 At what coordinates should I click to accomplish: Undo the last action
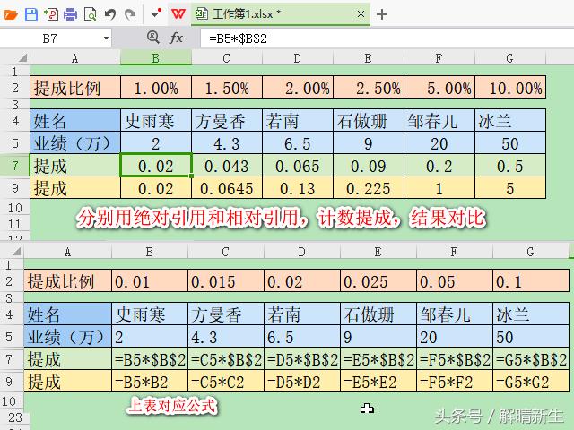click(109, 14)
